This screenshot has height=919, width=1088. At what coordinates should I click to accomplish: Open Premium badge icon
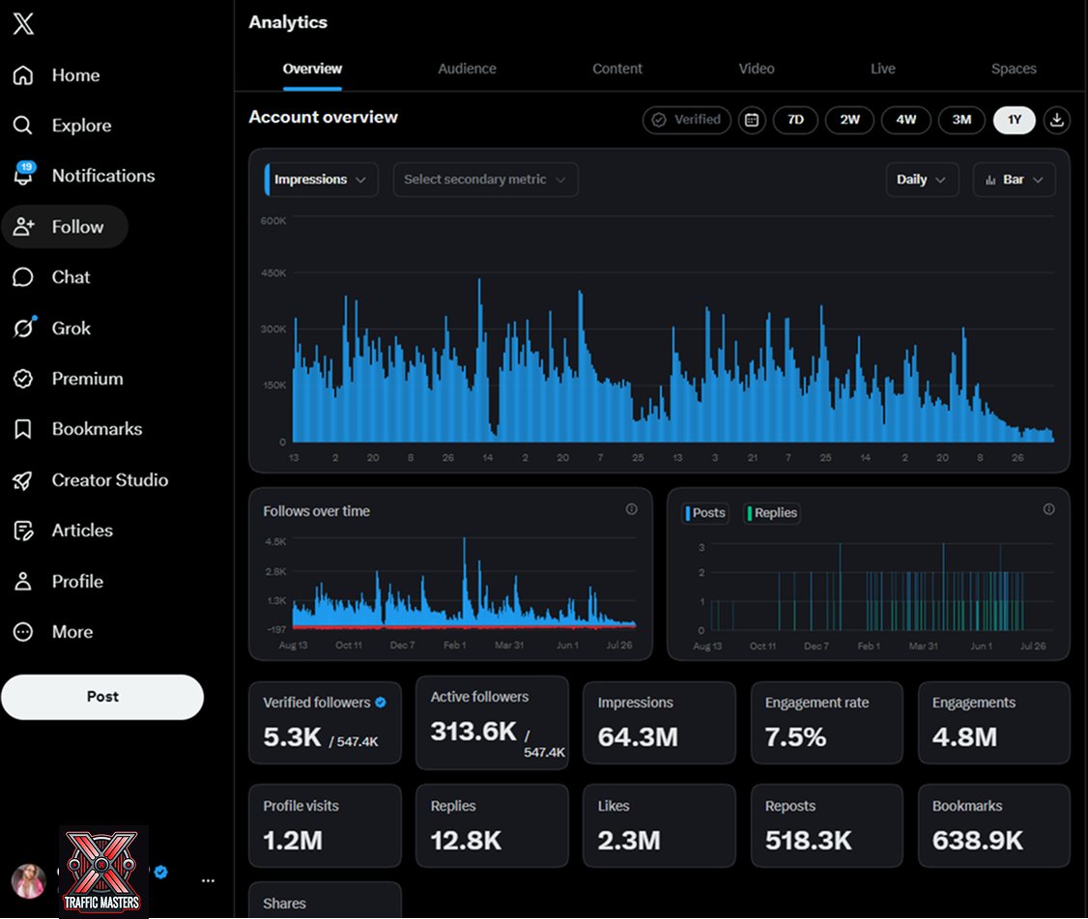click(23, 378)
